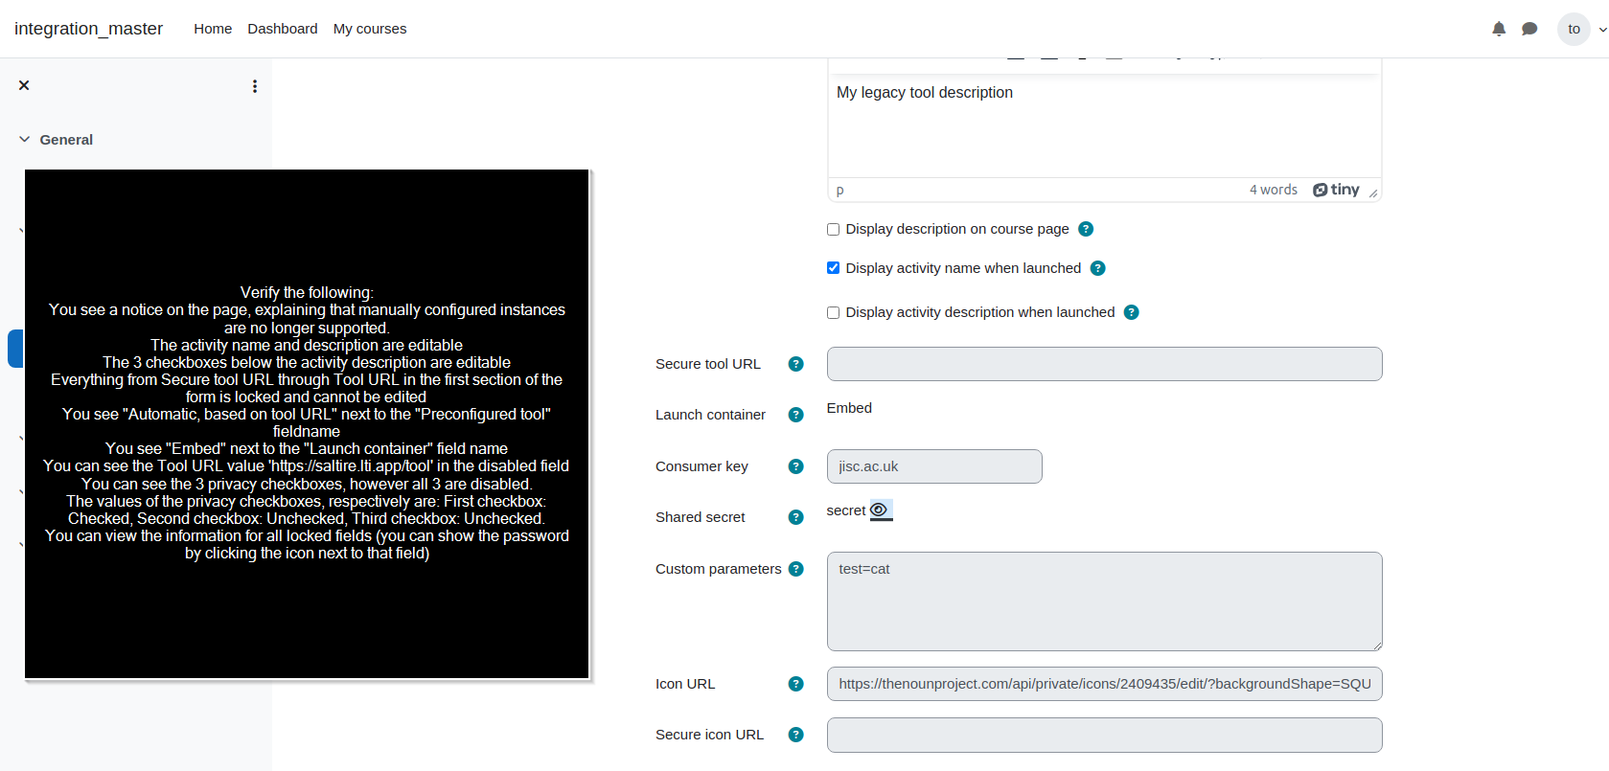Open the notifications bell
The height and width of the screenshot is (771, 1609).
(x=1499, y=29)
